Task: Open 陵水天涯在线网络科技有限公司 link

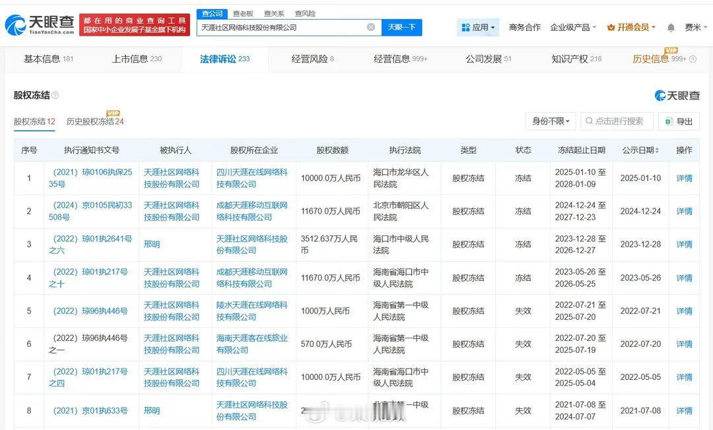Action: [252, 311]
